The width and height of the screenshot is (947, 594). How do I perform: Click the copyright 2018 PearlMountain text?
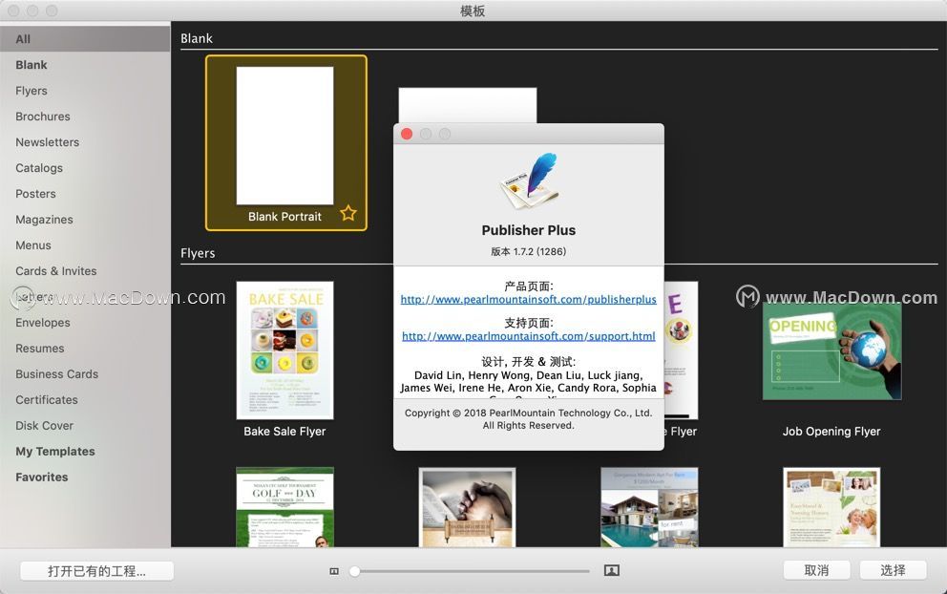pos(529,419)
